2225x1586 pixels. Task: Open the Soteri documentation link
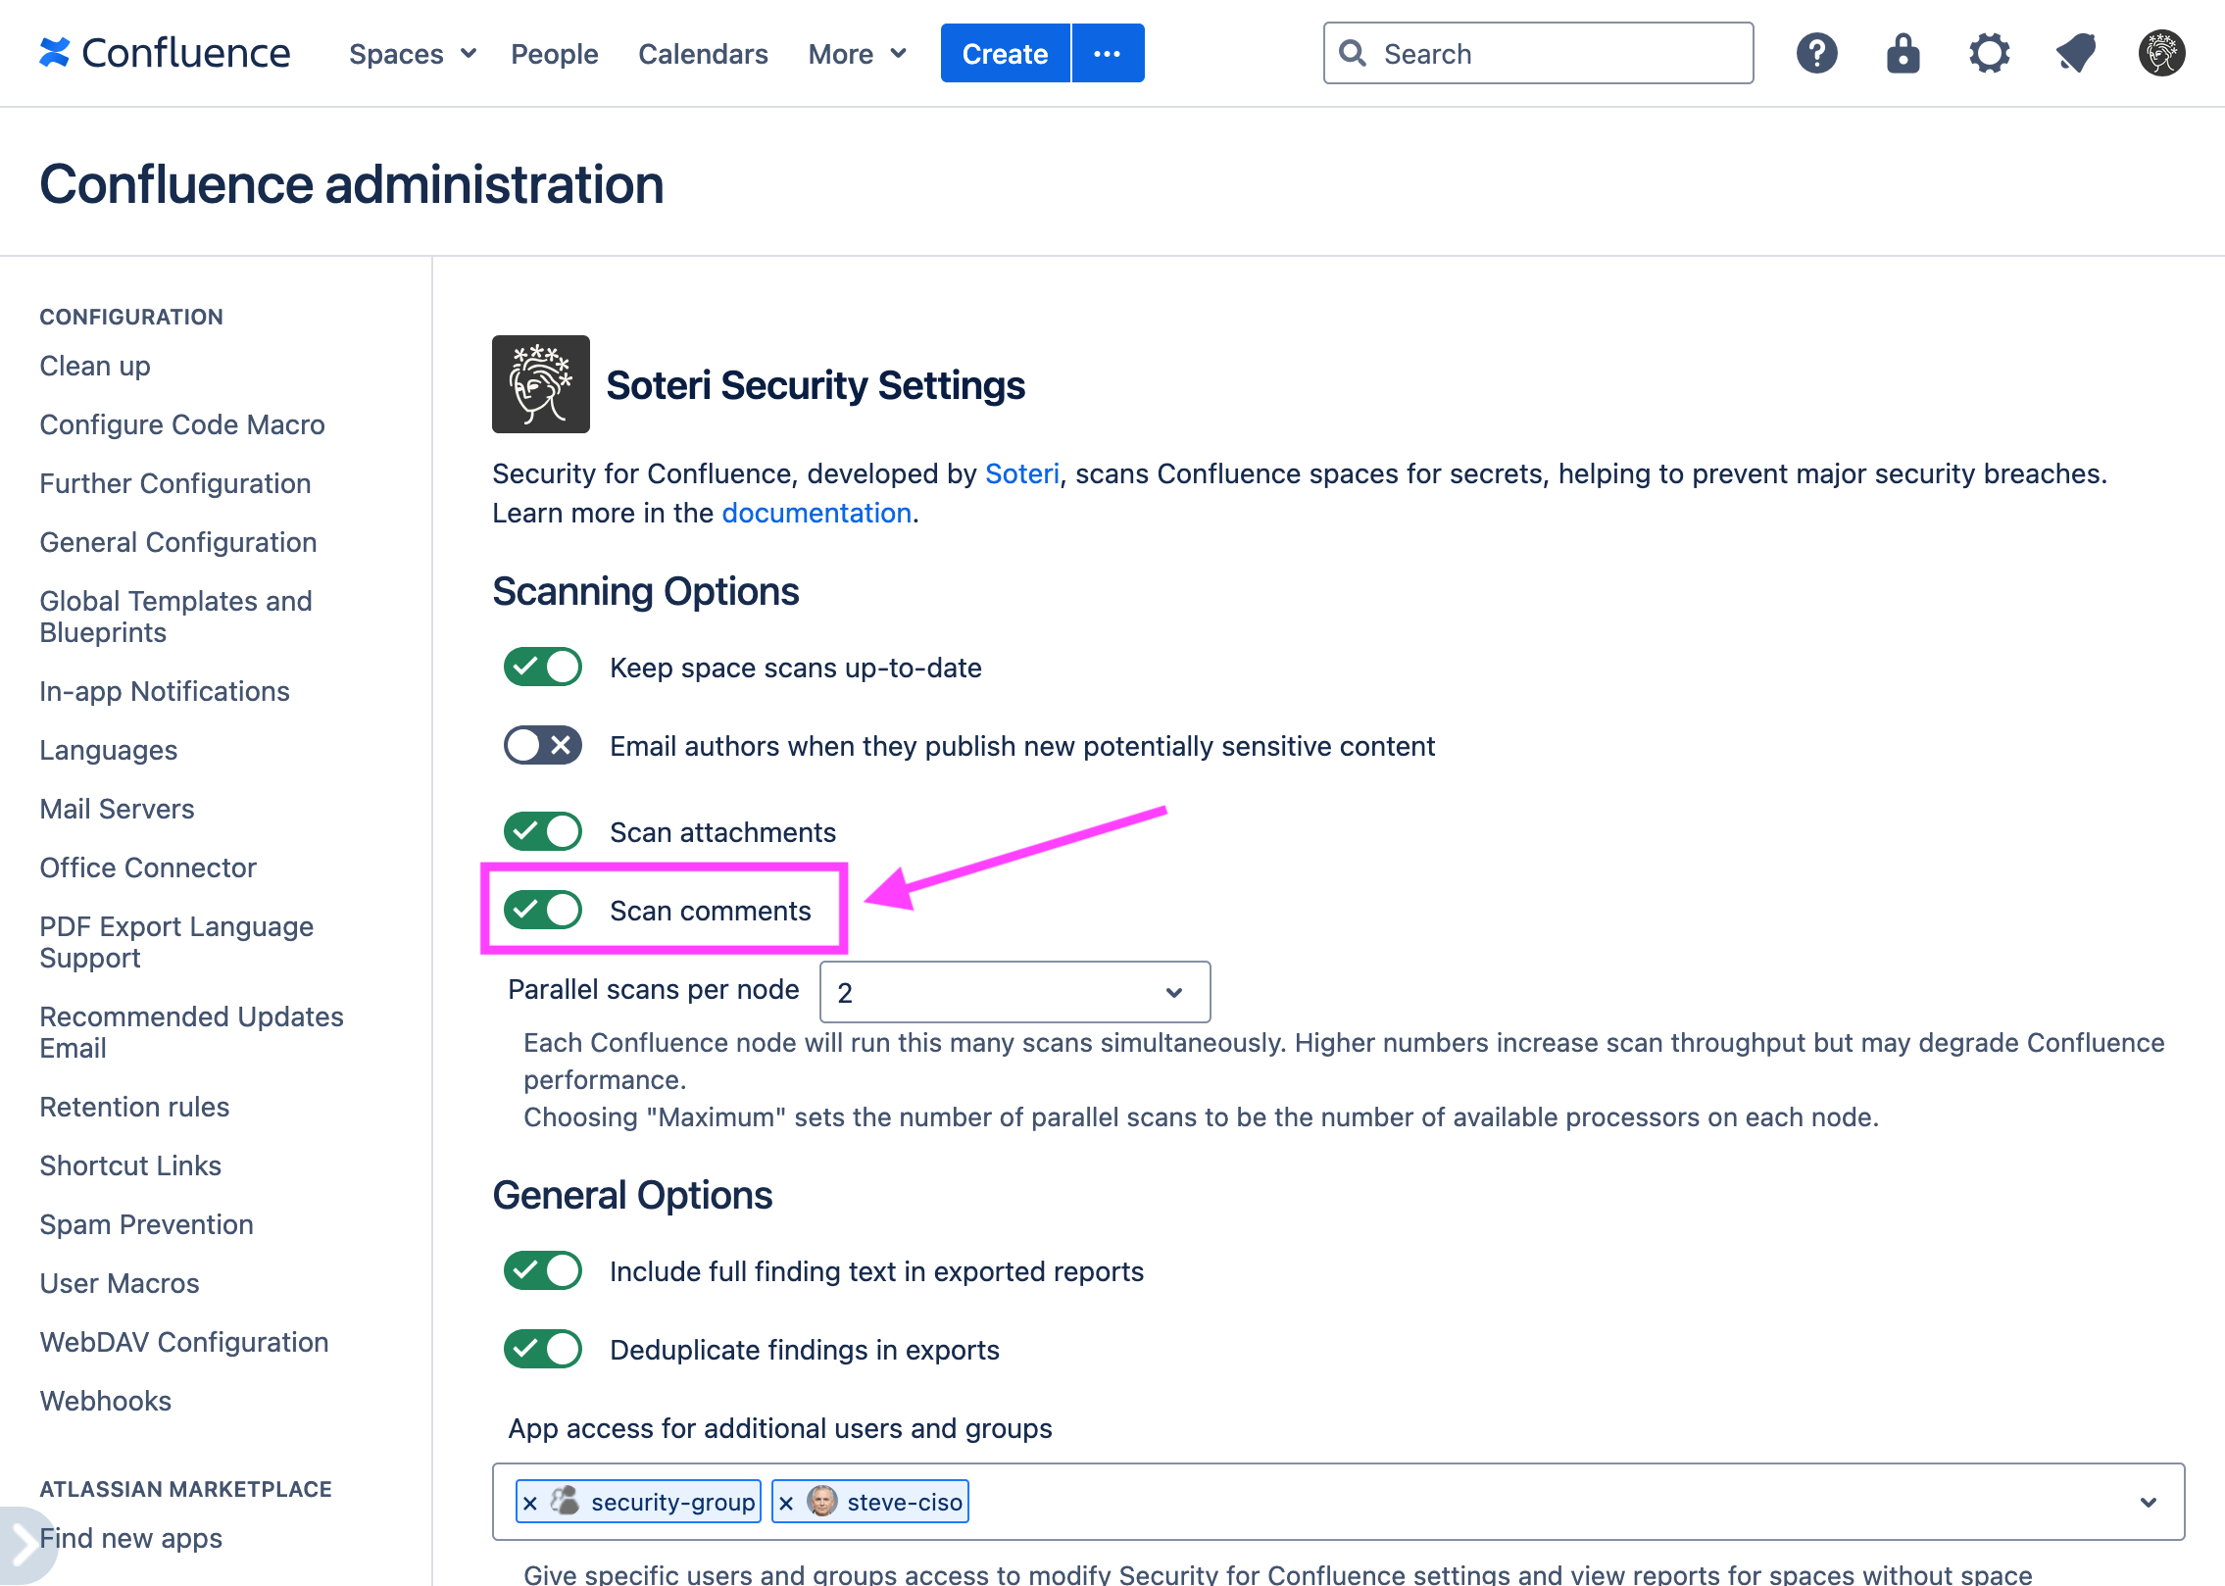[816, 512]
